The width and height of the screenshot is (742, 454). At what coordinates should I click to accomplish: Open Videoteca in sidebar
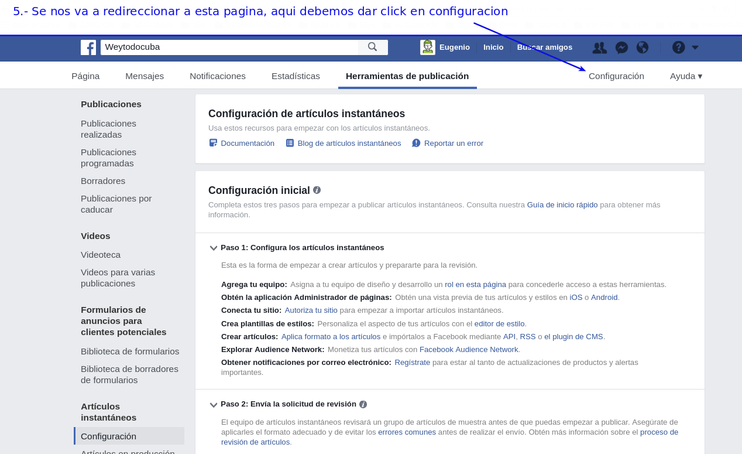pyautogui.click(x=101, y=255)
